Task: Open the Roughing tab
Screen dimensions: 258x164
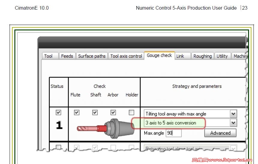Action: [x=202, y=56]
